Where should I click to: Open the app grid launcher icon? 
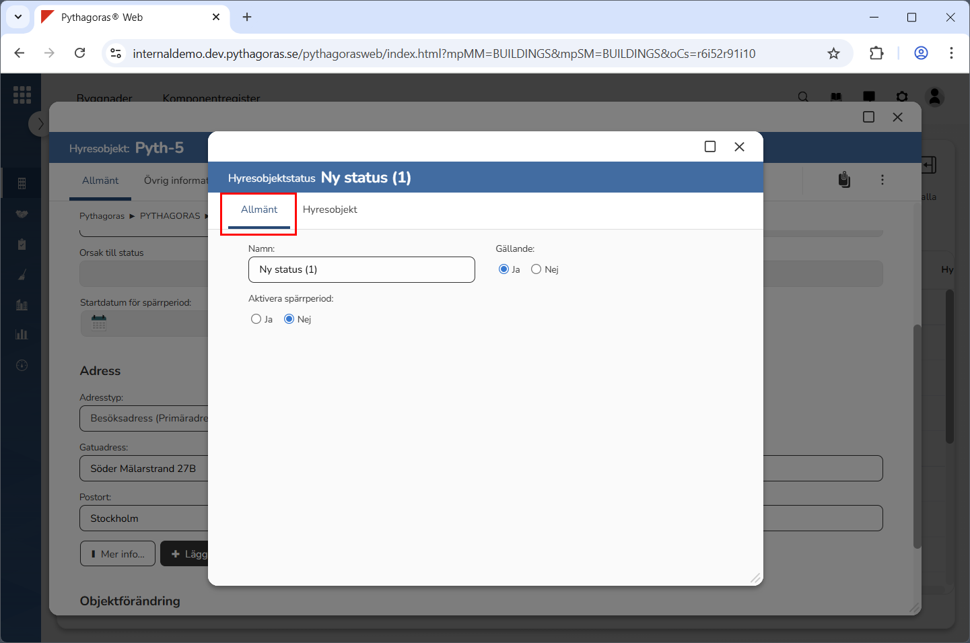tap(22, 95)
